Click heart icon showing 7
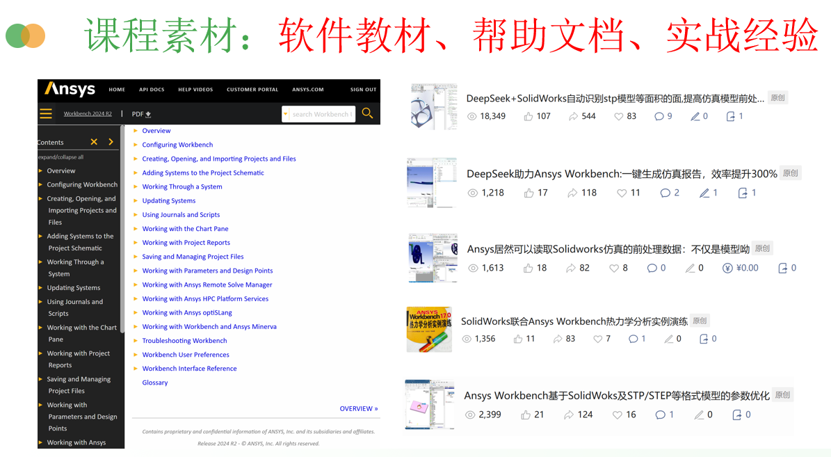The height and width of the screenshot is (457, 831). (x=598, y=339)
